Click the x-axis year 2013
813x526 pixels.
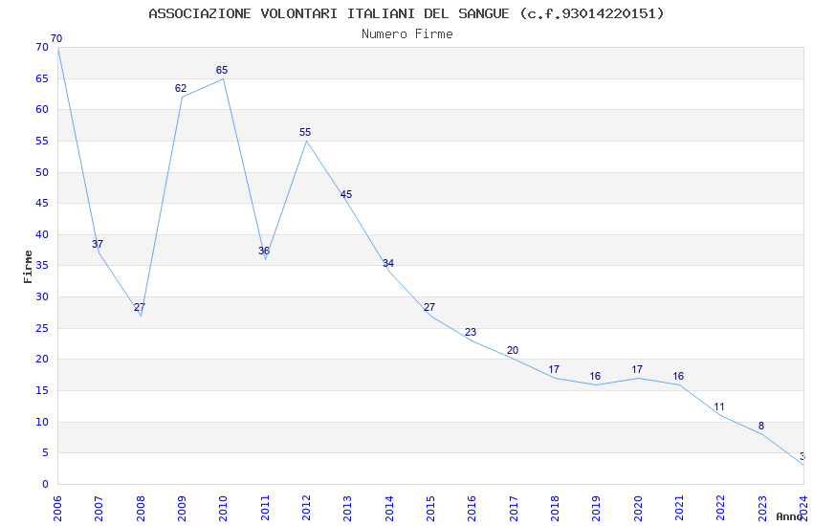click(x=347, y=508)
